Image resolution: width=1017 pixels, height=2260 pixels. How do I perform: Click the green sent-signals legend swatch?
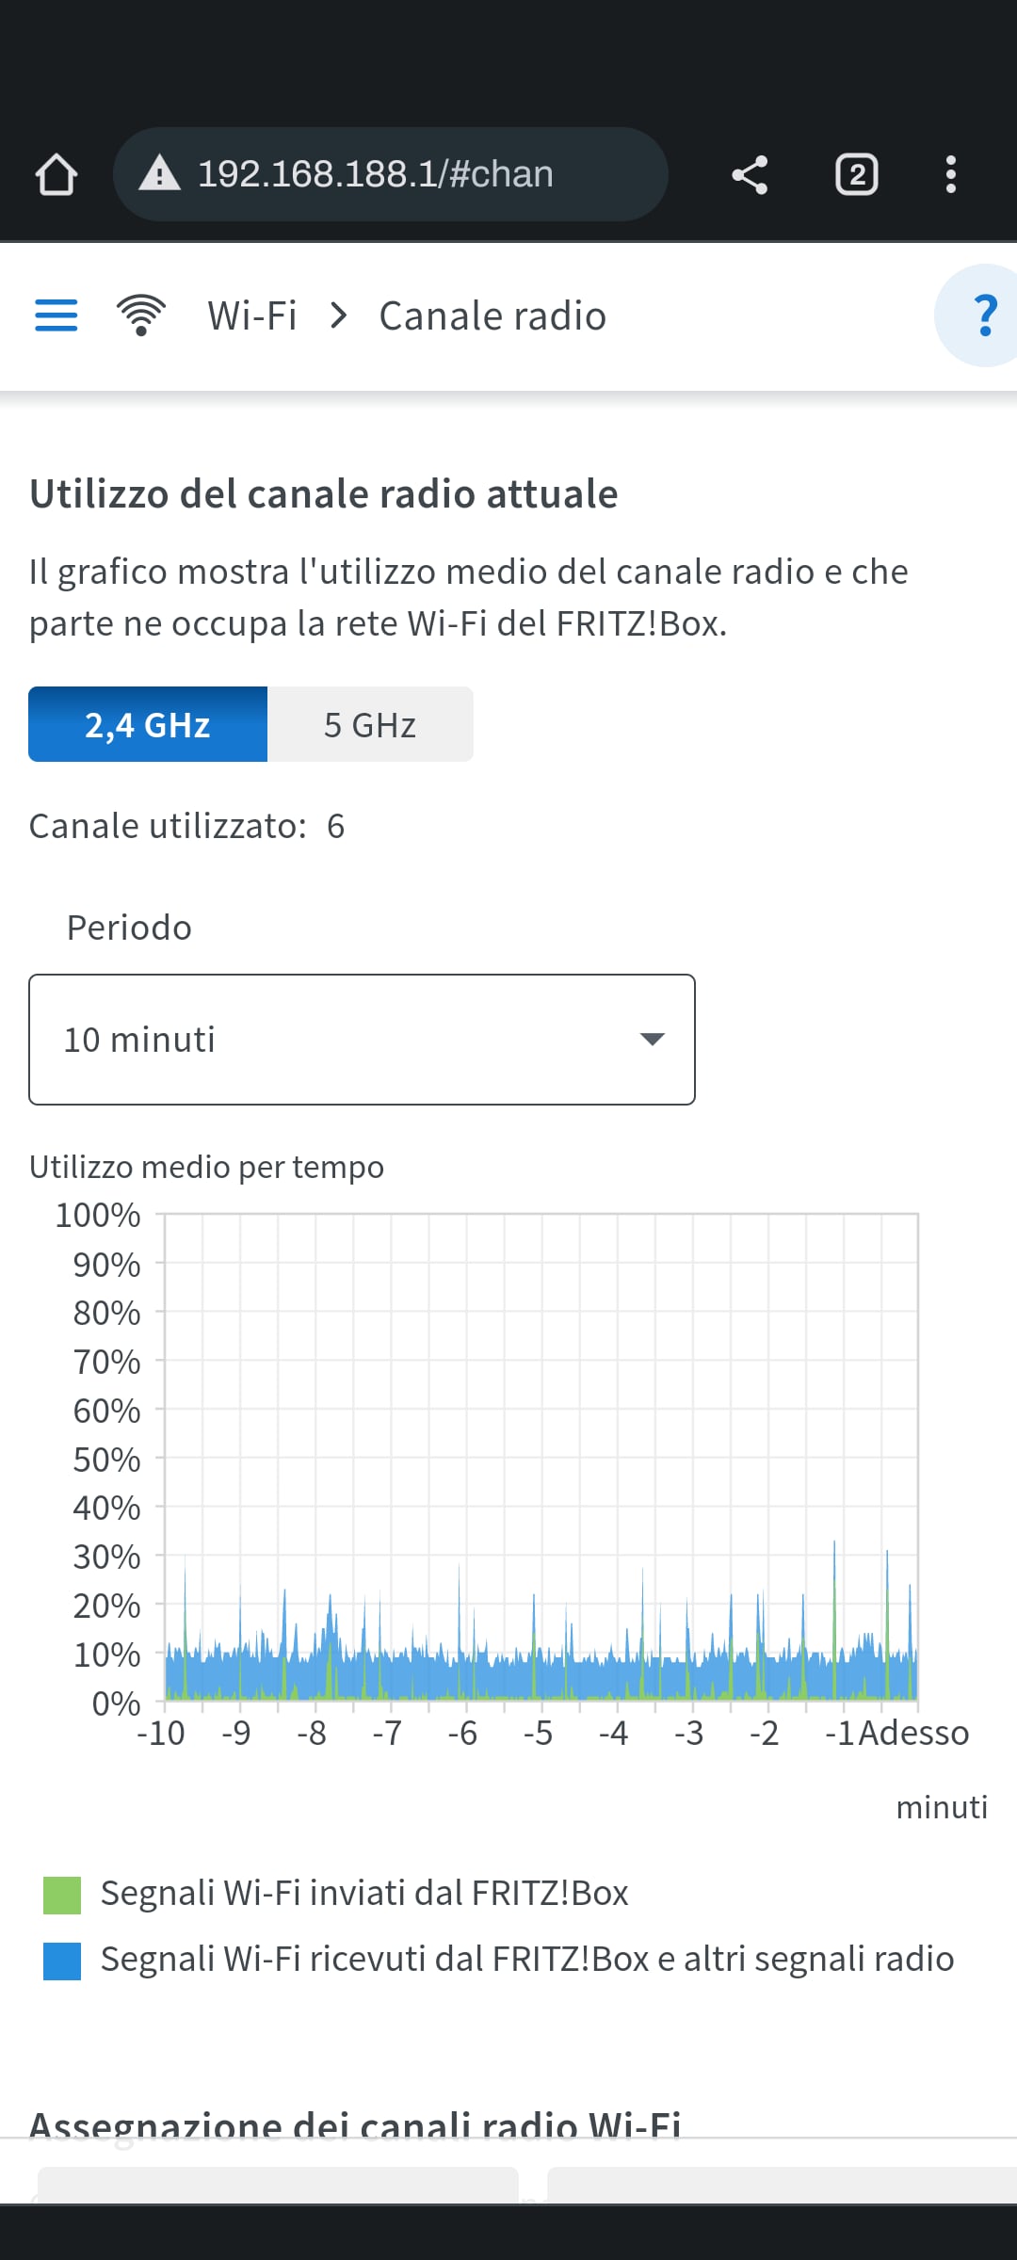click(62, 1895)
